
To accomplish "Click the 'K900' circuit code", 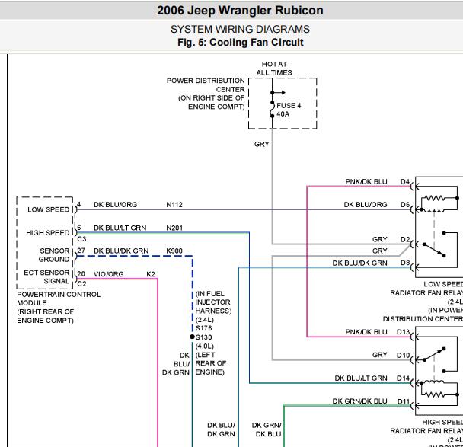I will 174,251.
